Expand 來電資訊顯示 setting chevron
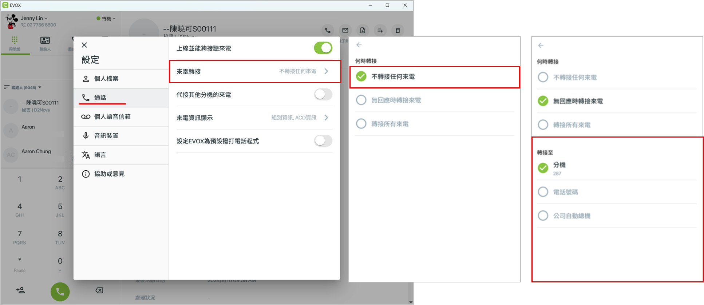This screenshot has height=305, width=704. (327, 118)
